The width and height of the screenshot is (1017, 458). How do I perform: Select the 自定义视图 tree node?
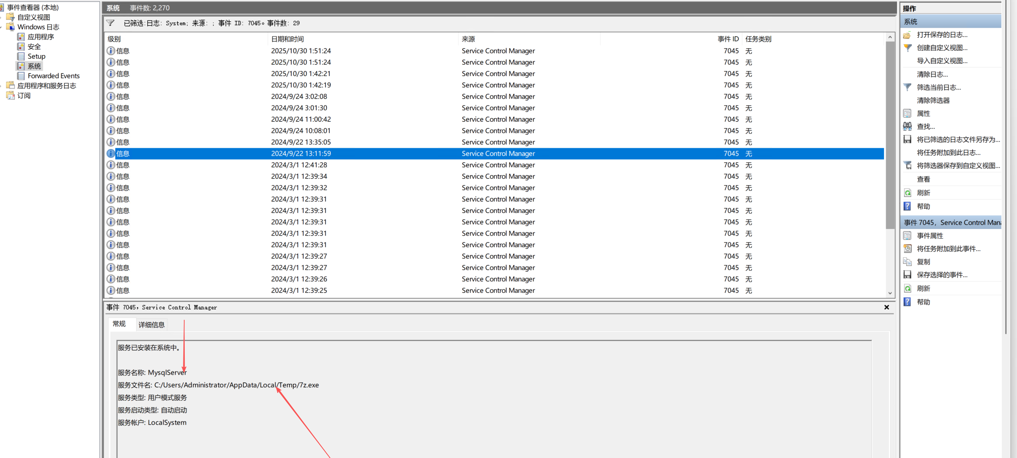coord(34,17)
